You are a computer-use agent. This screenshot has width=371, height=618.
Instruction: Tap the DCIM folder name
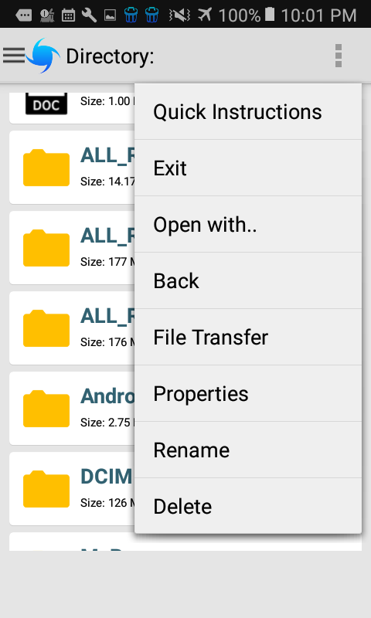tap(107, 477)
